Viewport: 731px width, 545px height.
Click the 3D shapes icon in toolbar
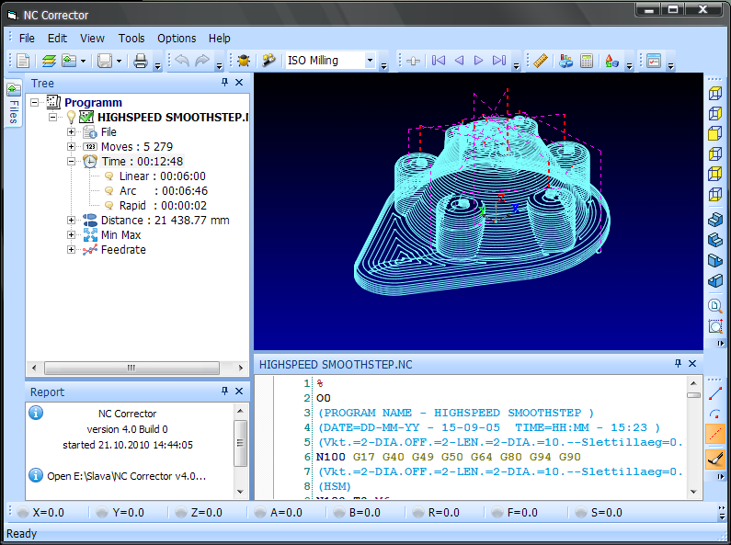point(611,61)
